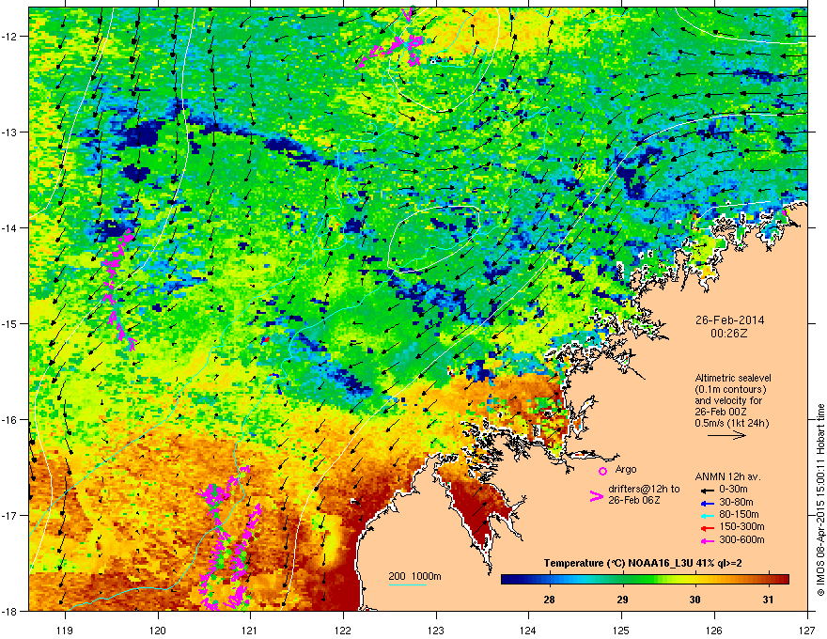This screenshot has height=639, width=827.
Task: Click the blue 30-80m arrow in legend
Action: pos(706,503)
